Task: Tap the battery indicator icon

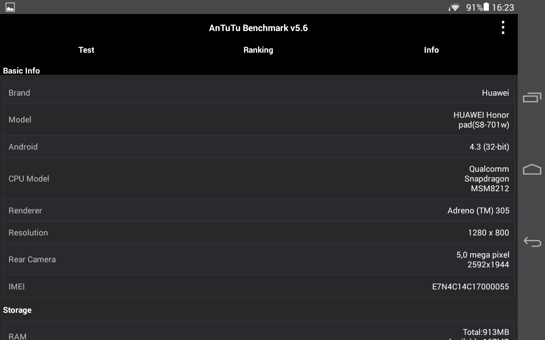Action: point(486,7)
